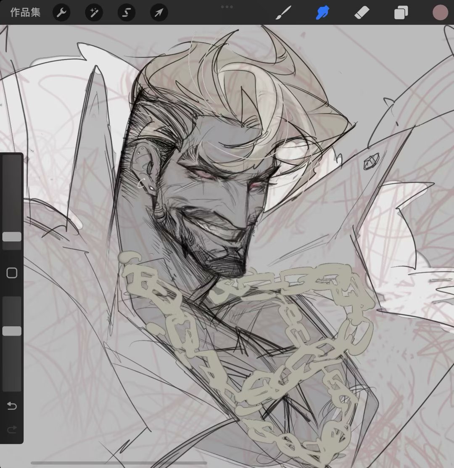Select the blue Smudge tool
454x468 pixels.
[x=322, y=13]
